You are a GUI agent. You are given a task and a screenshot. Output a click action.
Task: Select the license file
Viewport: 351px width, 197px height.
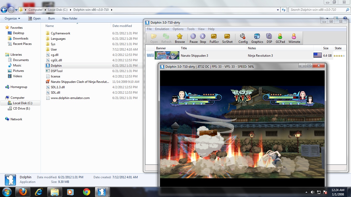(56, 76)
